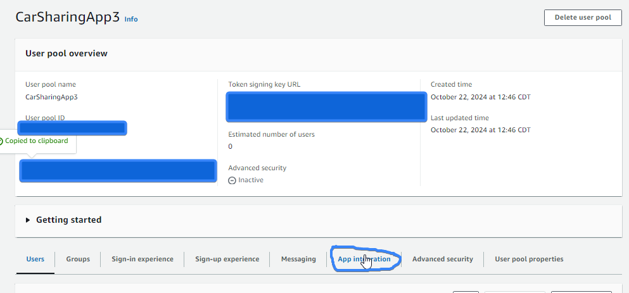
Task: Click the redacted Token signing key URL link
Action: pos(326,106)
